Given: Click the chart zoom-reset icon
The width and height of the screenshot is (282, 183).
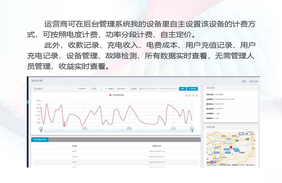Looking at the screenshot, I should pyautogui.click(x=189, y=95).
